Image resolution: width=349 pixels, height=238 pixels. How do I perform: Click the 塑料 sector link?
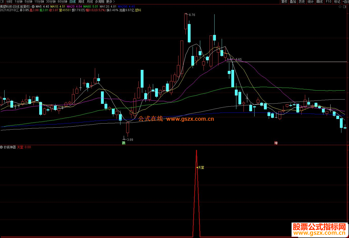[138, 10]
